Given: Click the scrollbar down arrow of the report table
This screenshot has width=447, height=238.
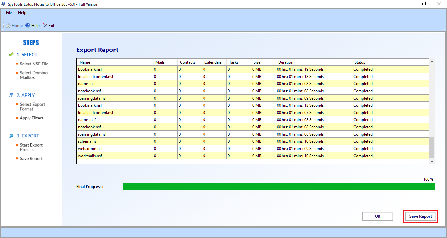Looking at the screenshot, I should pyautogui.click(x=431, y=161).
